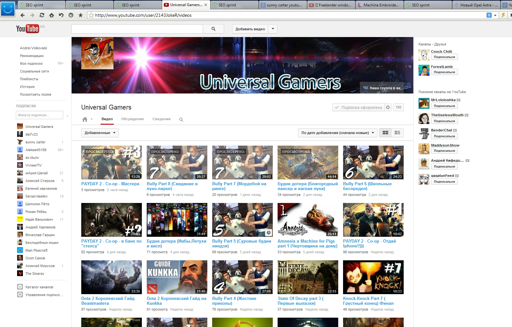Open the channel home house icon
This screenshot has width=512, height=327.
(85, 119)
